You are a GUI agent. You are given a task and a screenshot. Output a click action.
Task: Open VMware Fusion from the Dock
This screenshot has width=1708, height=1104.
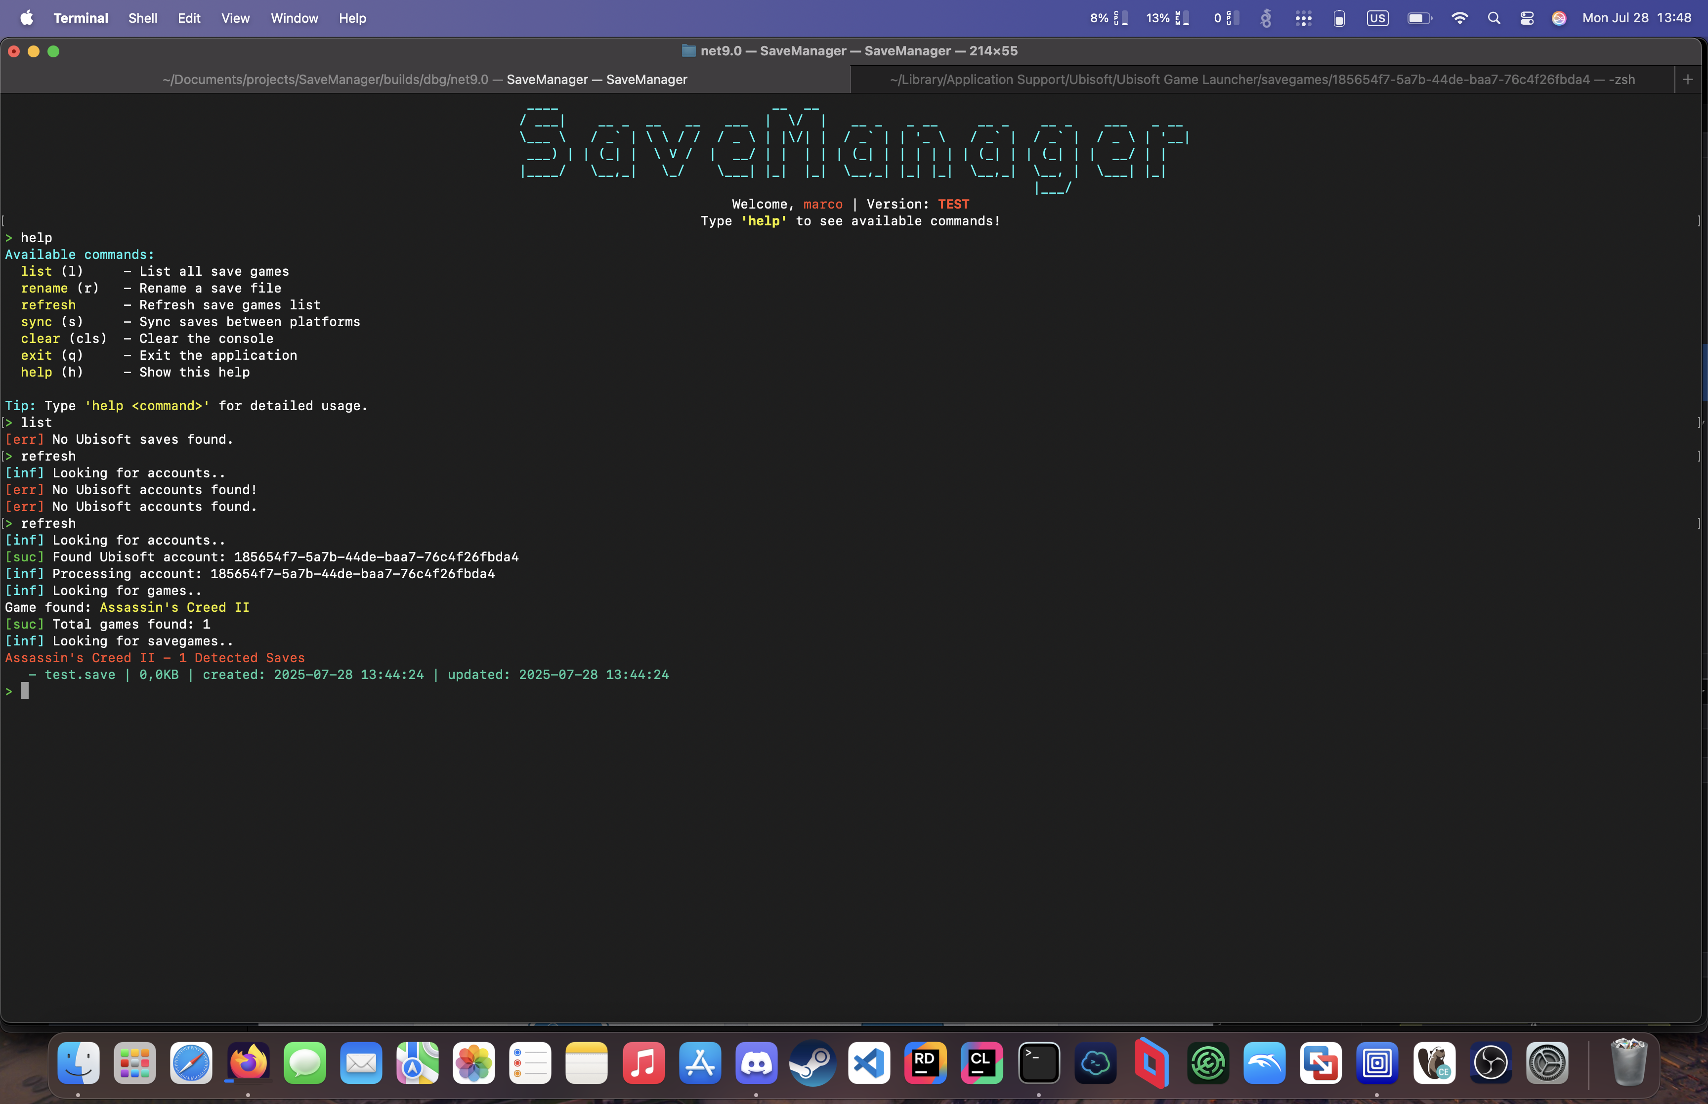click(1322, 1062)
